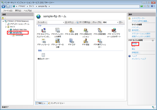Click the filter text input field
This screenshot has width=157, height=110.
55,22
